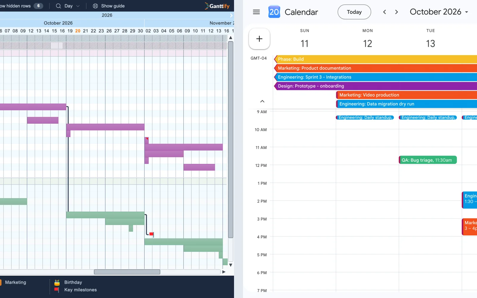The width and height of the screenshot is (477, 298).
Task: Open the Calendar main menu hamburger icon
Action: 256,12
